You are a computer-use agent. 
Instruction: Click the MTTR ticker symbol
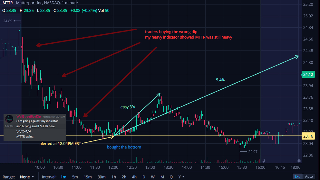pos(7,3)
